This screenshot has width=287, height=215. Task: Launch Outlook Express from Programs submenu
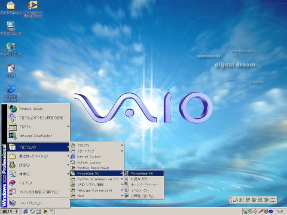97,162
